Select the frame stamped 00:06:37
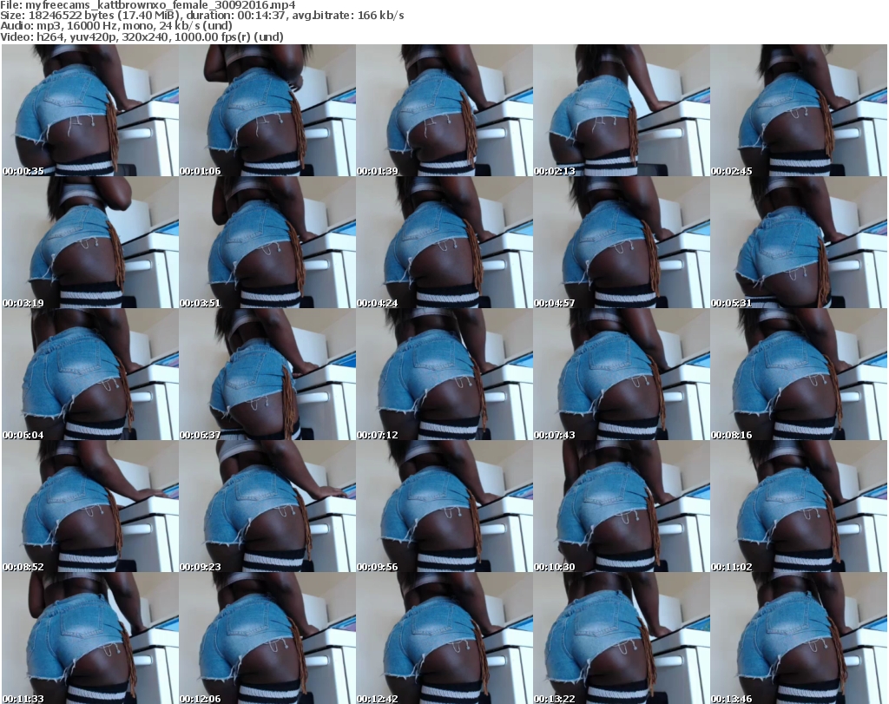The image size is (889, 704). click(x=267, y=375)
